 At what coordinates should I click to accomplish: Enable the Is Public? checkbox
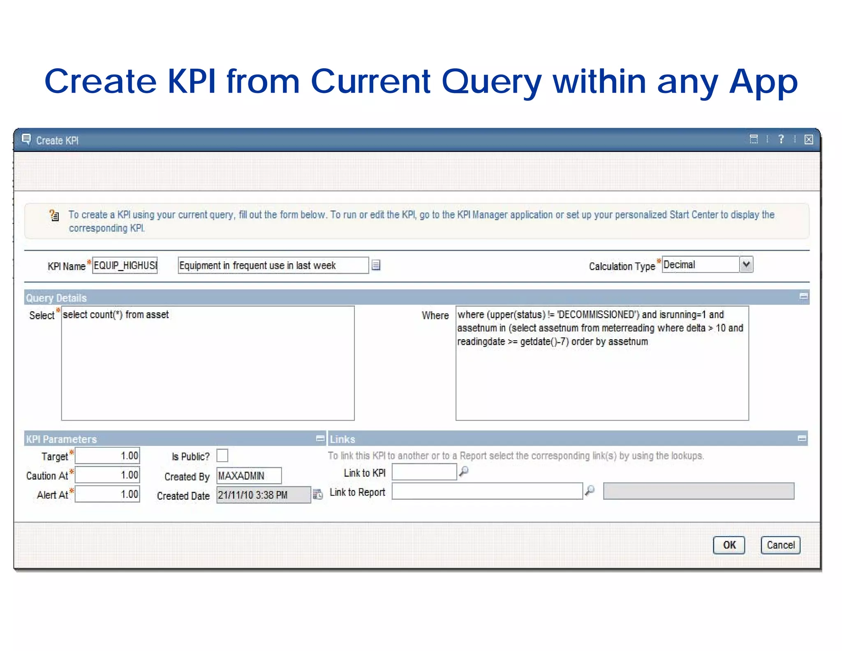pyautogui.click(x=222, y=456)
